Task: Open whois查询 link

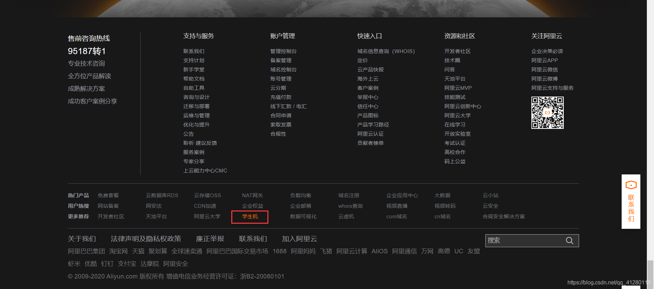Action: click(x=351, y=206)
